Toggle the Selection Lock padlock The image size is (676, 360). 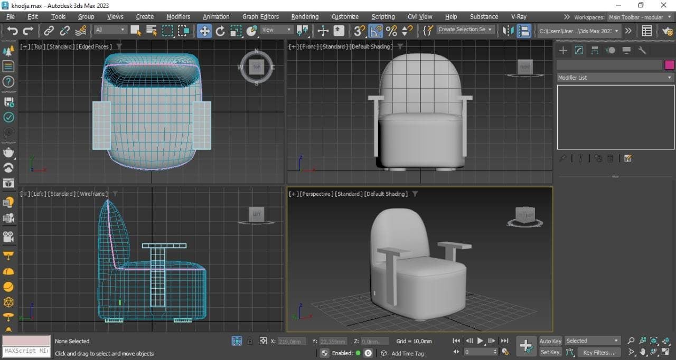[250, 341]
